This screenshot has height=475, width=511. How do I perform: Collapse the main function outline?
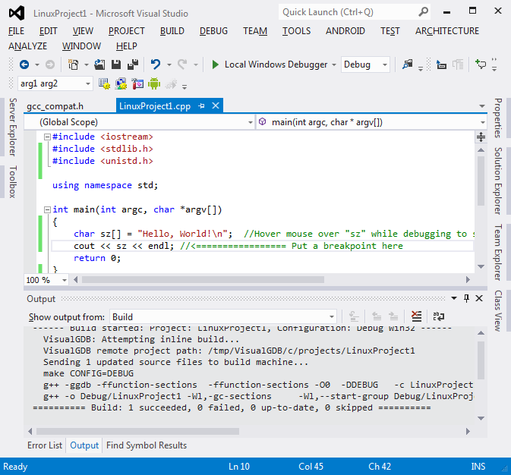tap(47, 209)
